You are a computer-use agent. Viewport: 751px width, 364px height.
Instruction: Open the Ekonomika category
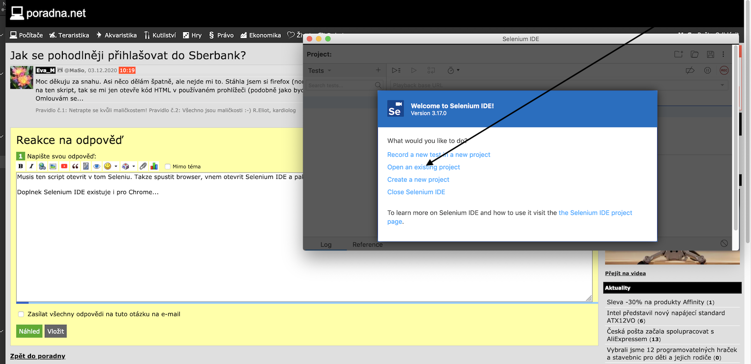(x=260, y=35)
